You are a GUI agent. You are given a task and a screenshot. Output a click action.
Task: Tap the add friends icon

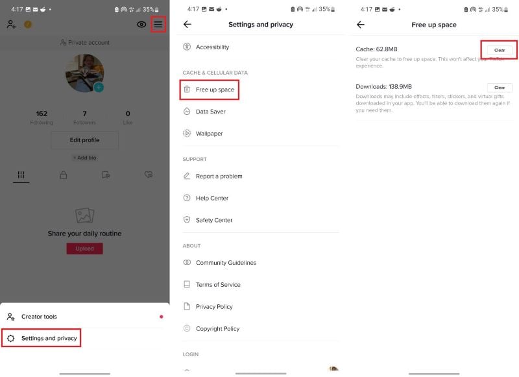tap(11, 24)
